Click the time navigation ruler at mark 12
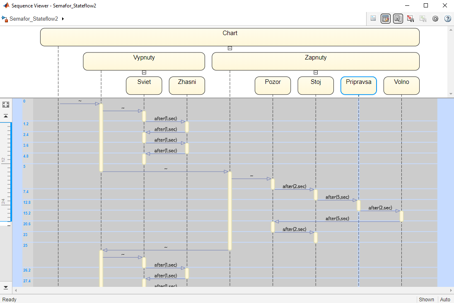 point(3,160)
